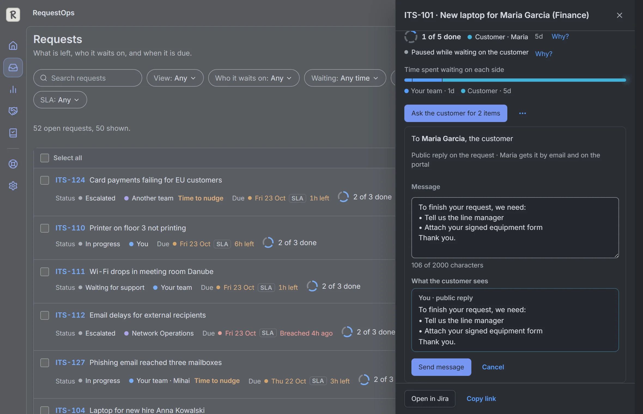
Task: Click Open in Jira button
Action: click(430, 399)
